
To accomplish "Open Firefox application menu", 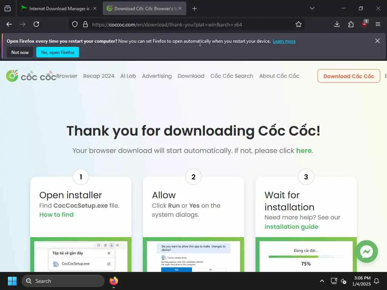I will [x=378, y=24].
